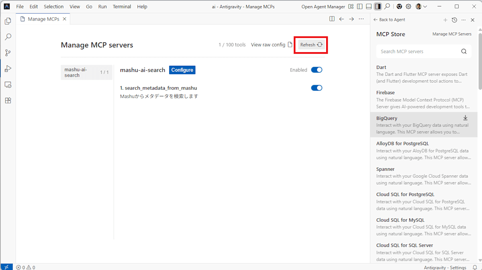
Task: Open agent panel ellipsis menu
Action: point(464,20)
